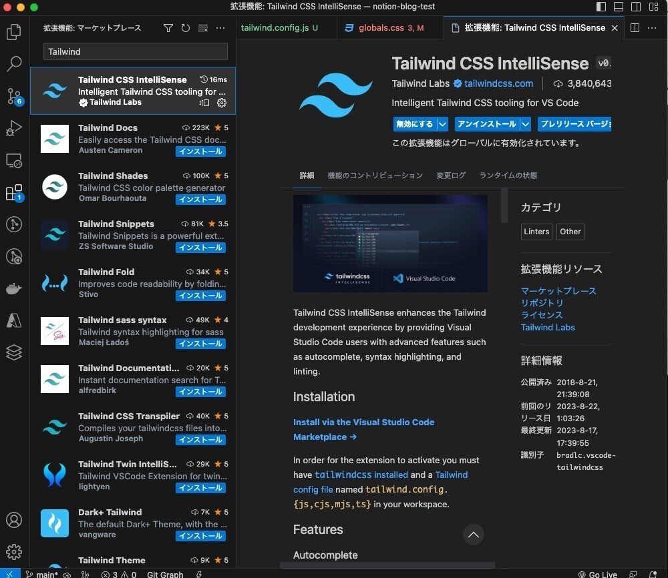Visit the tailwindcss.com link
The width and height of the screenshot is (668, 578).
pyautogui.click(x=499, y=83)
